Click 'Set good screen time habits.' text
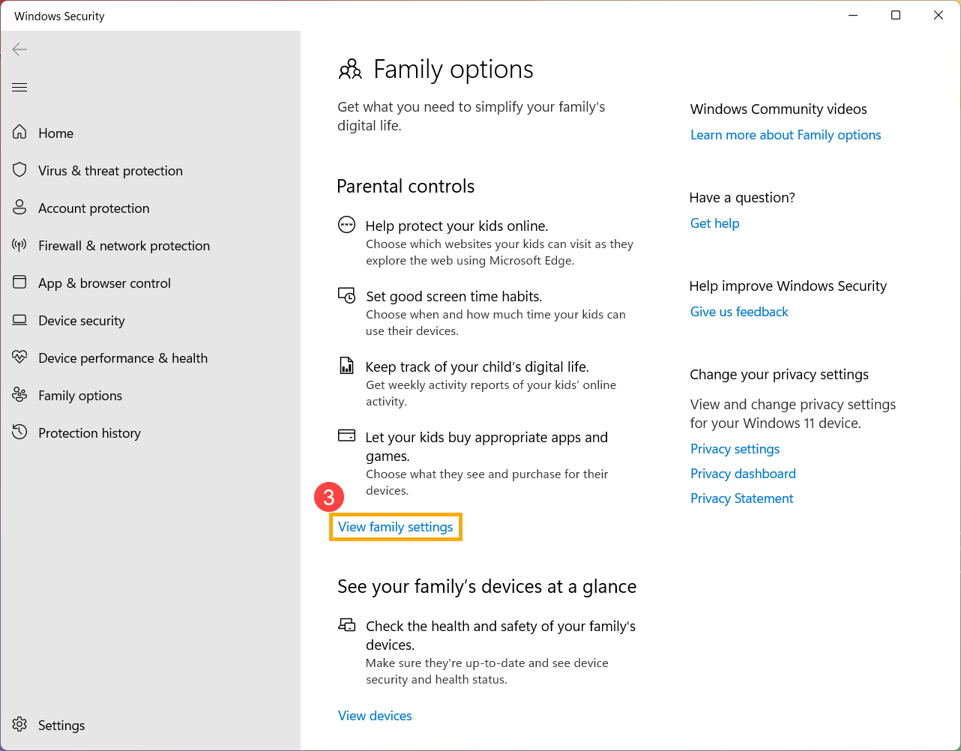 454,296
